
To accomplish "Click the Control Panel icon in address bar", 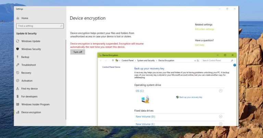I will pyautogui.click(x=117, y=60).
